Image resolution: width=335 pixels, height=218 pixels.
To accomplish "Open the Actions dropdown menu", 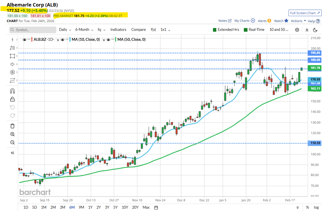I will (298, 21).
